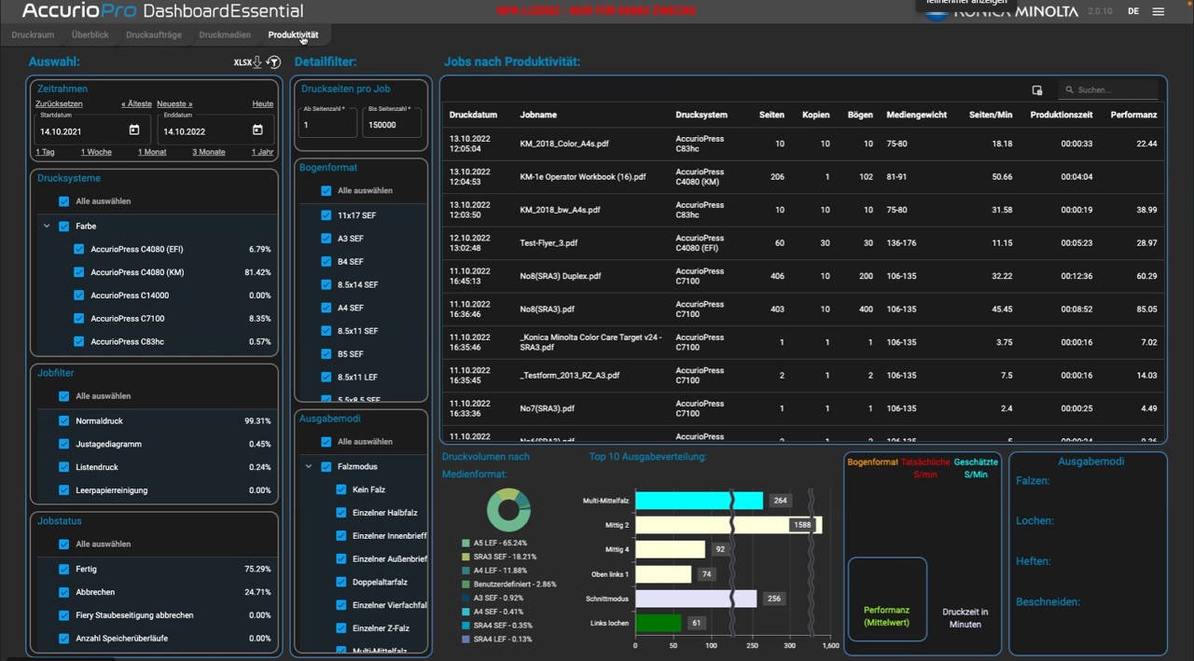Viewport: 1194px width, 661px height.
Task: Click A5 LEF legend color swatch
Action: coord(466,543)
